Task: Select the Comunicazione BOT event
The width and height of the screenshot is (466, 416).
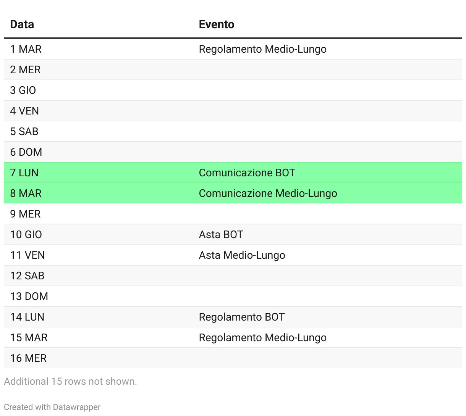Action: tap(247, 173)
